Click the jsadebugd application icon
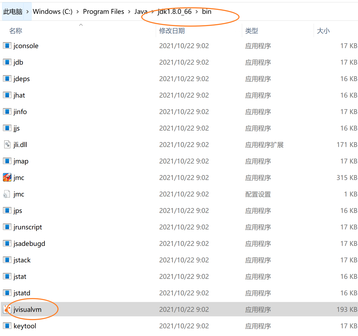Image resolution: width=358 pixels, height=336 pixels. tap(7, 243)
